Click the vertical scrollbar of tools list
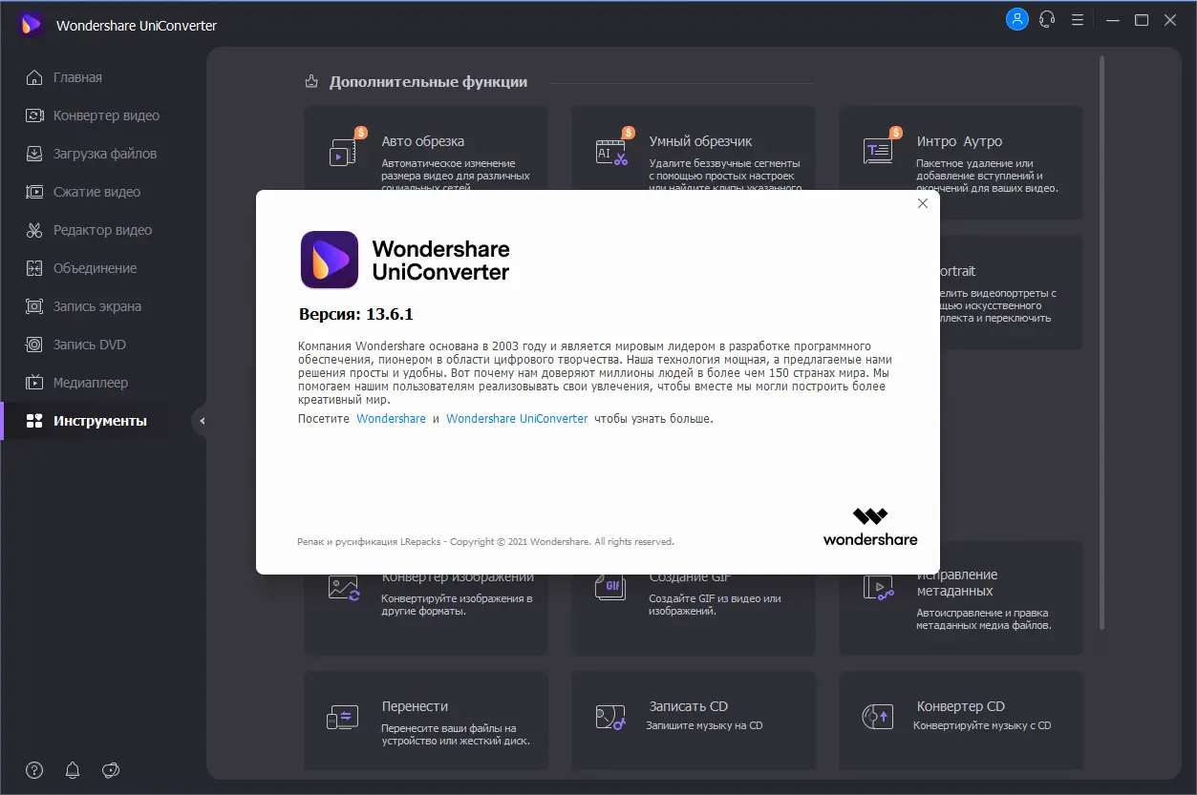 (x=1102, y=342)
